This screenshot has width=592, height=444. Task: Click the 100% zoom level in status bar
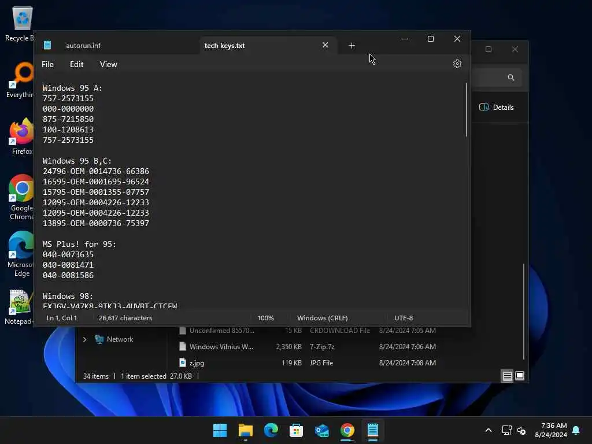pos(265,318)
